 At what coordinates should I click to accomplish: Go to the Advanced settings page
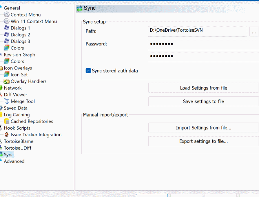click(14, 161)
